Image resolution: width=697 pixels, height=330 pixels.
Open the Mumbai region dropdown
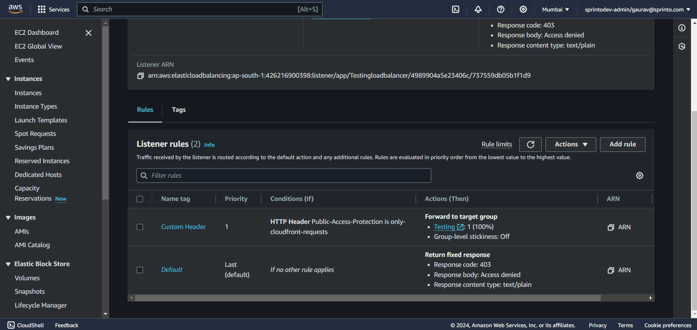[556, 9]
